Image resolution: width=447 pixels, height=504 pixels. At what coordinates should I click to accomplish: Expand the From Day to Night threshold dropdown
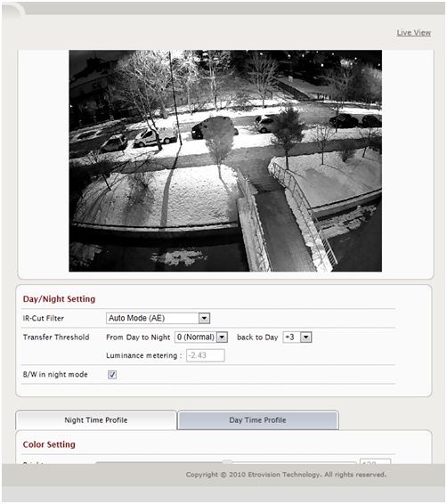click(201, 337)
